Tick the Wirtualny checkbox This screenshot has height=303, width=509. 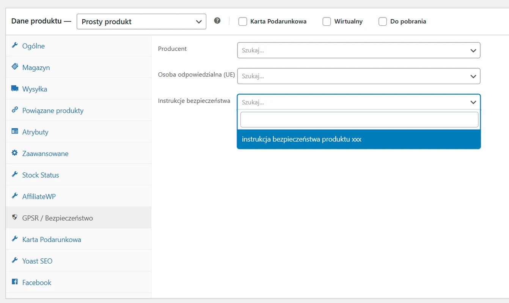(327, 22)
